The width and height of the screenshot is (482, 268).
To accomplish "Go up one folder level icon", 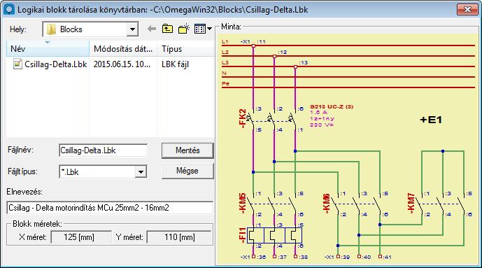I will tap(167, 29).
